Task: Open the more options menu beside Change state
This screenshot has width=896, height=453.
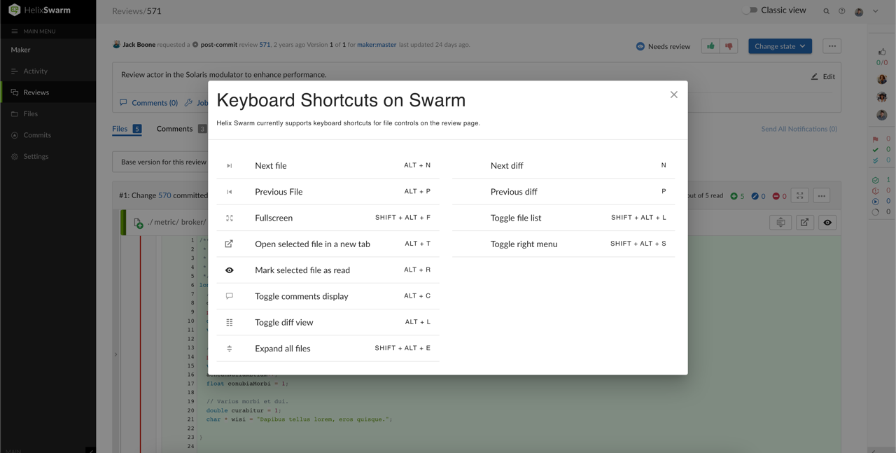Action: click(x=832, y=46)
